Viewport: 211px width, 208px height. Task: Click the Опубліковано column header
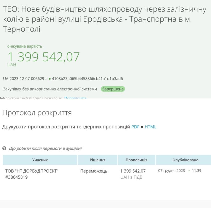click(x=185, y=160)
